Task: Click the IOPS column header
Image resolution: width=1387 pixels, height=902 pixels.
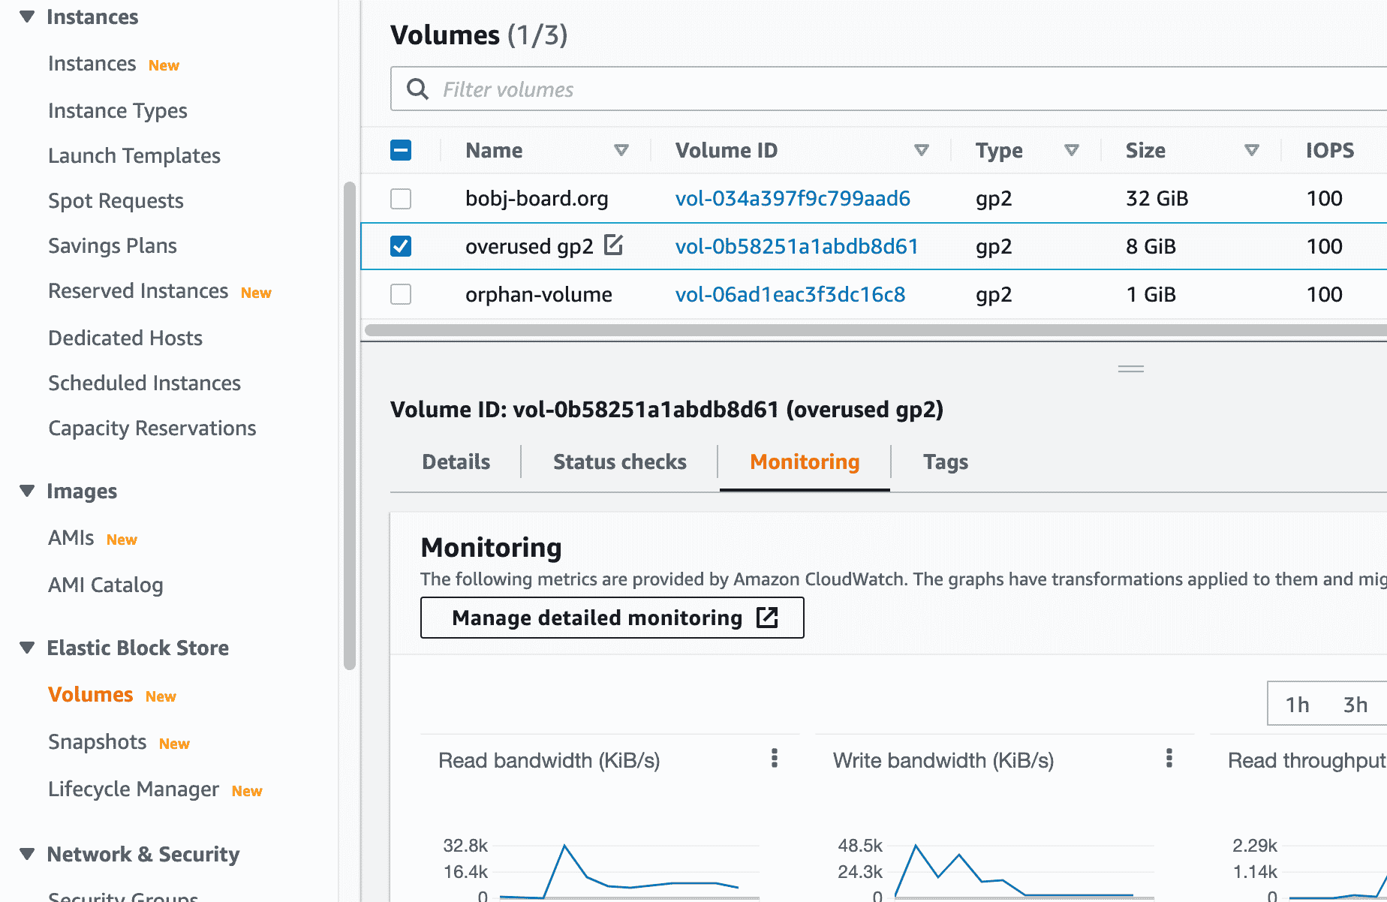Action: pos(1329,150)
